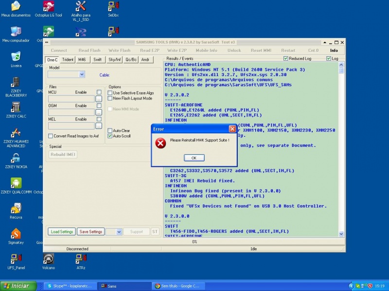Screen dimensions: 389x291
Task: Switch to the Trident tab
Action: point(68,60)
